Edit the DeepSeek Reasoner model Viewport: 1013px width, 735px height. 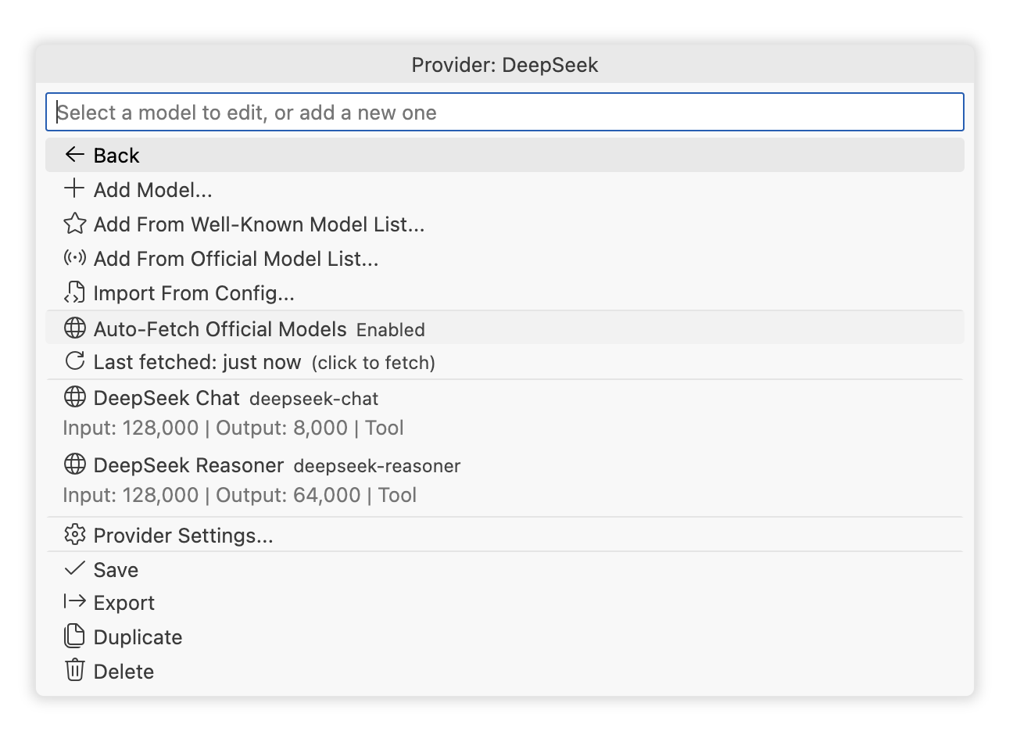point(505,480)
